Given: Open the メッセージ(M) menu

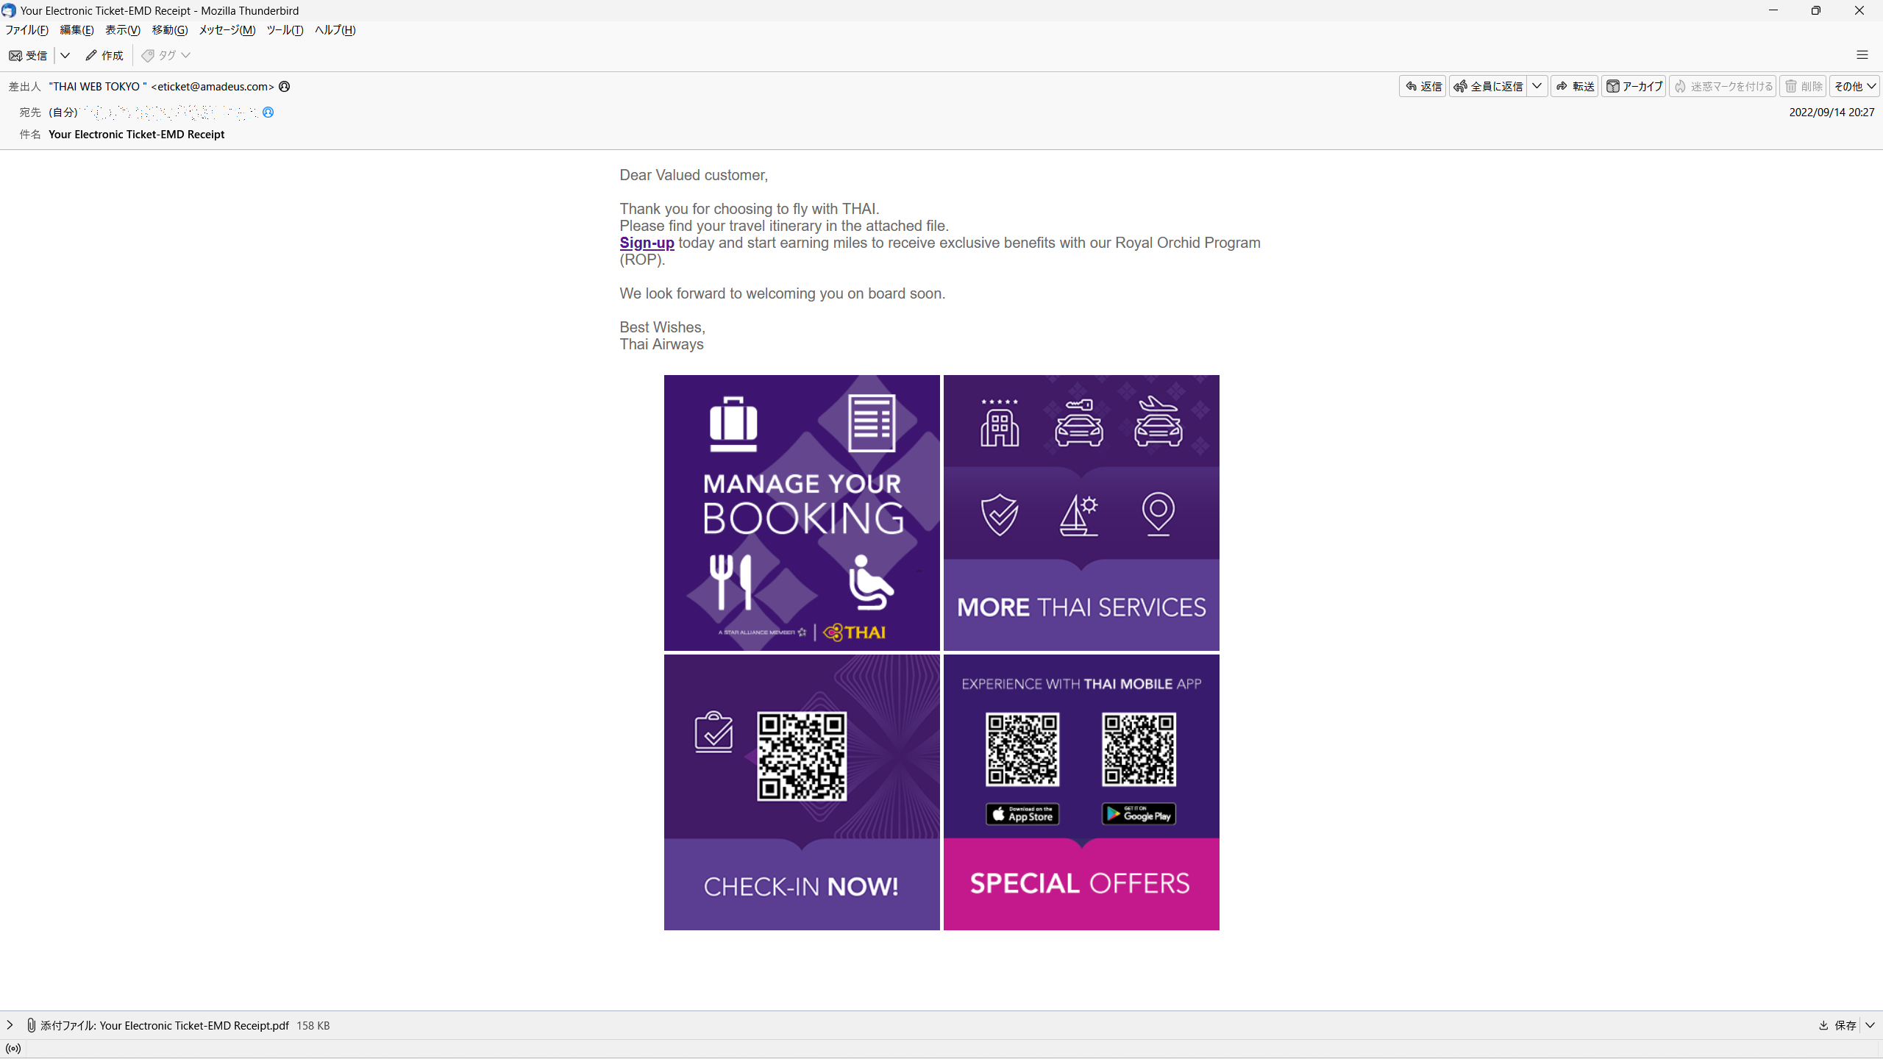Looking at the screenshot, I should pyautogui.click(x=227, y=30).
